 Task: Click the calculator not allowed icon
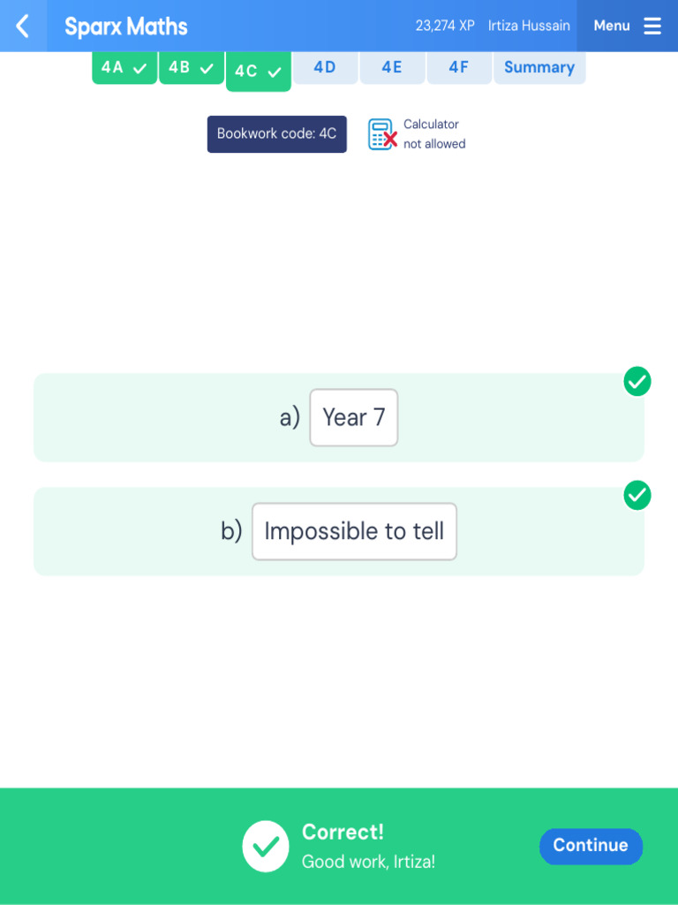[x=382, y=134]
